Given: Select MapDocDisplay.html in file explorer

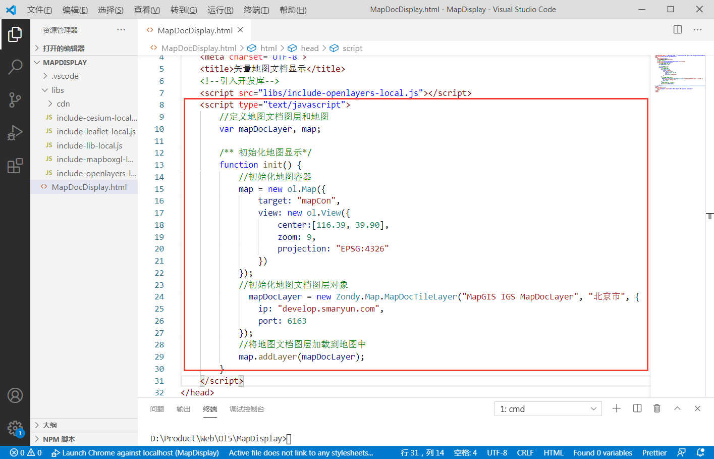Looking at the screenshot, I should (x=84, y=187).
